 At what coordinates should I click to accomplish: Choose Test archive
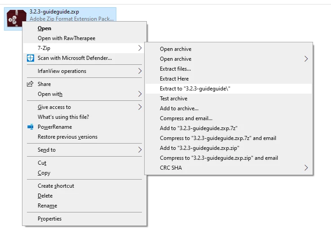click(x=229, y=99)
